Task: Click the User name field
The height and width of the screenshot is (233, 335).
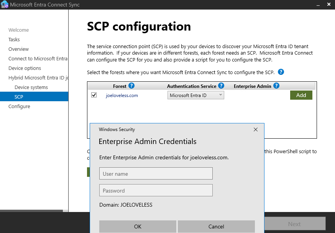Action: click(156, 173)
